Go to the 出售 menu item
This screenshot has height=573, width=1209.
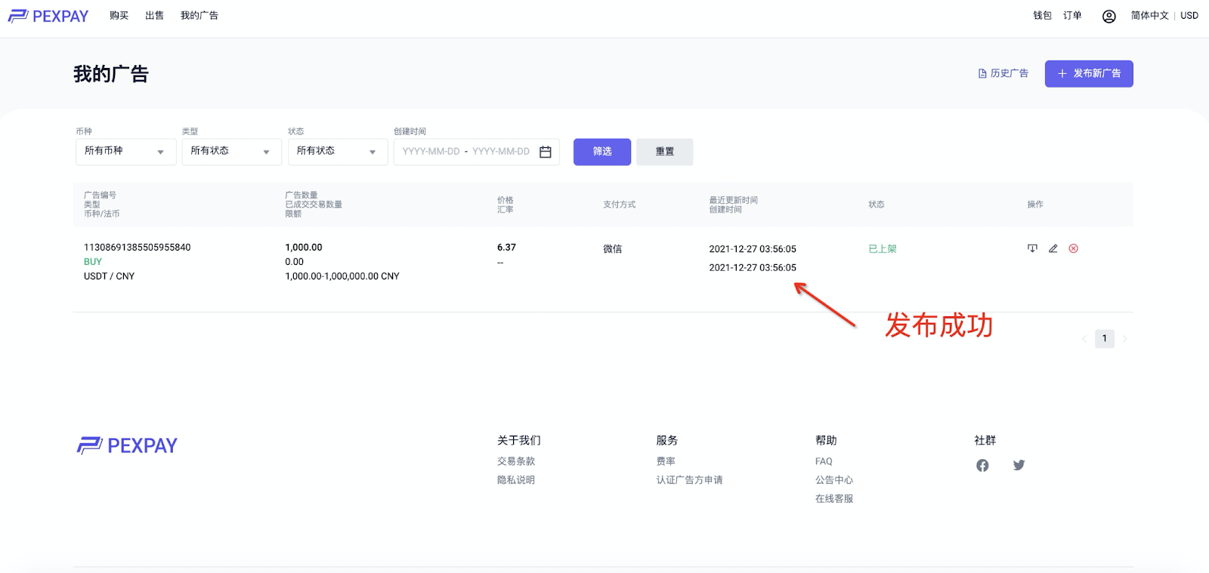tap(154, 16)
